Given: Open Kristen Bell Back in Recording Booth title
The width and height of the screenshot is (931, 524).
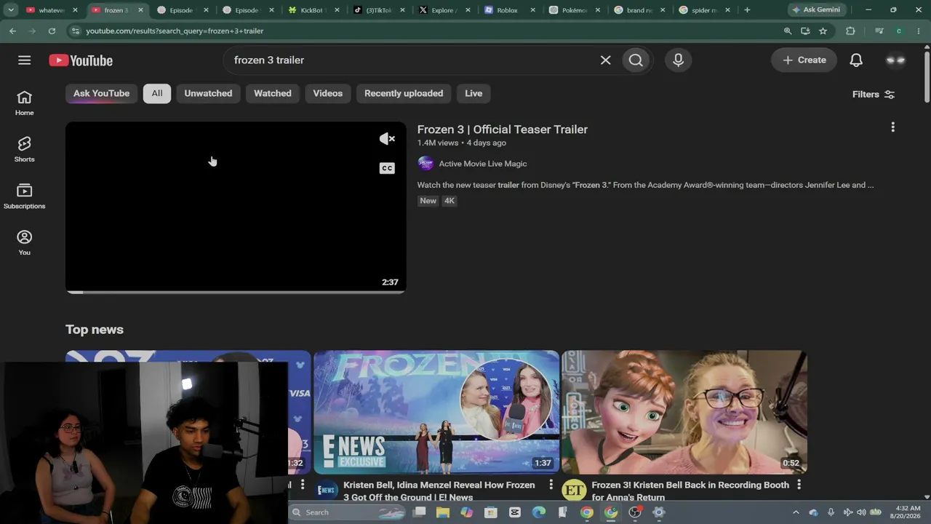Looking at the screenshot, I should pyautogui.click(x=690, y=491).
